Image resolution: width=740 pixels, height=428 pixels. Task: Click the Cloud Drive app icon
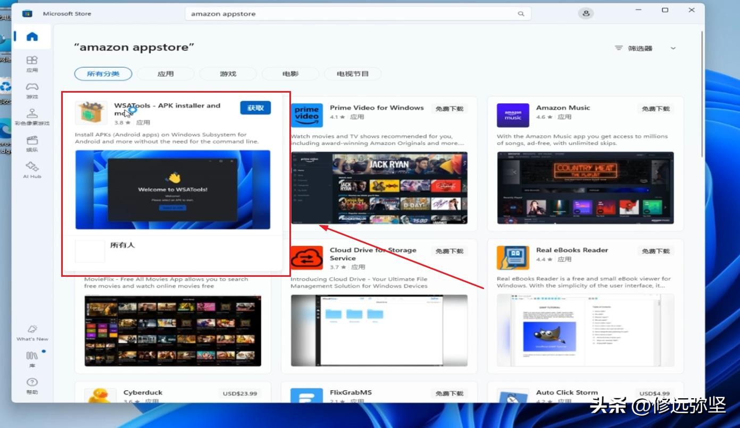point(307,258)
